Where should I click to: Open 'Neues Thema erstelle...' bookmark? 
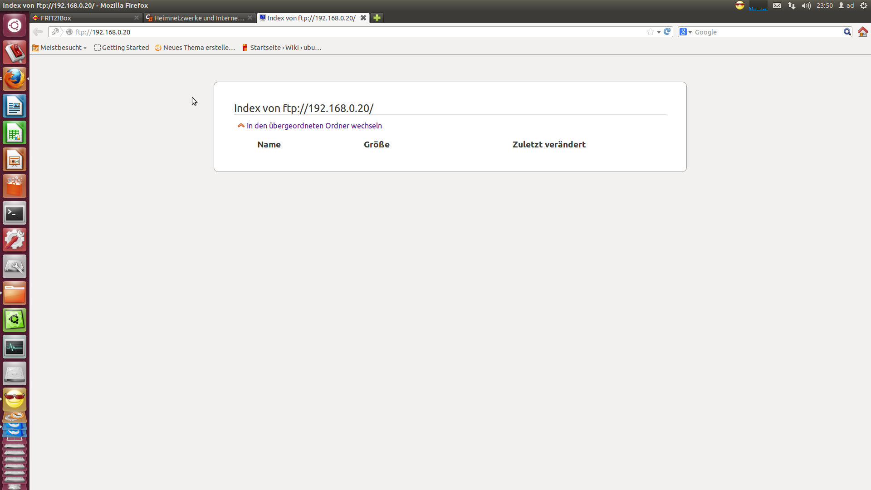(195, 48)
